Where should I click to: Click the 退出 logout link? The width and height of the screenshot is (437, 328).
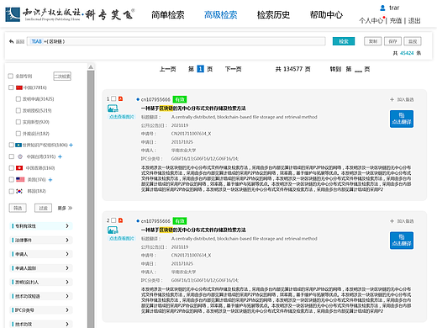pos(414,21)
